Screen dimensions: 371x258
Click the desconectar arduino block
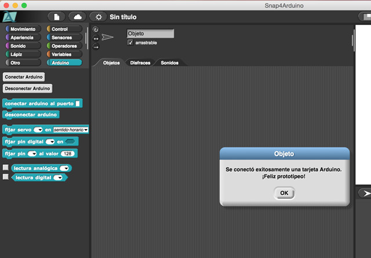pyautogui.click(x=31, y=115)
